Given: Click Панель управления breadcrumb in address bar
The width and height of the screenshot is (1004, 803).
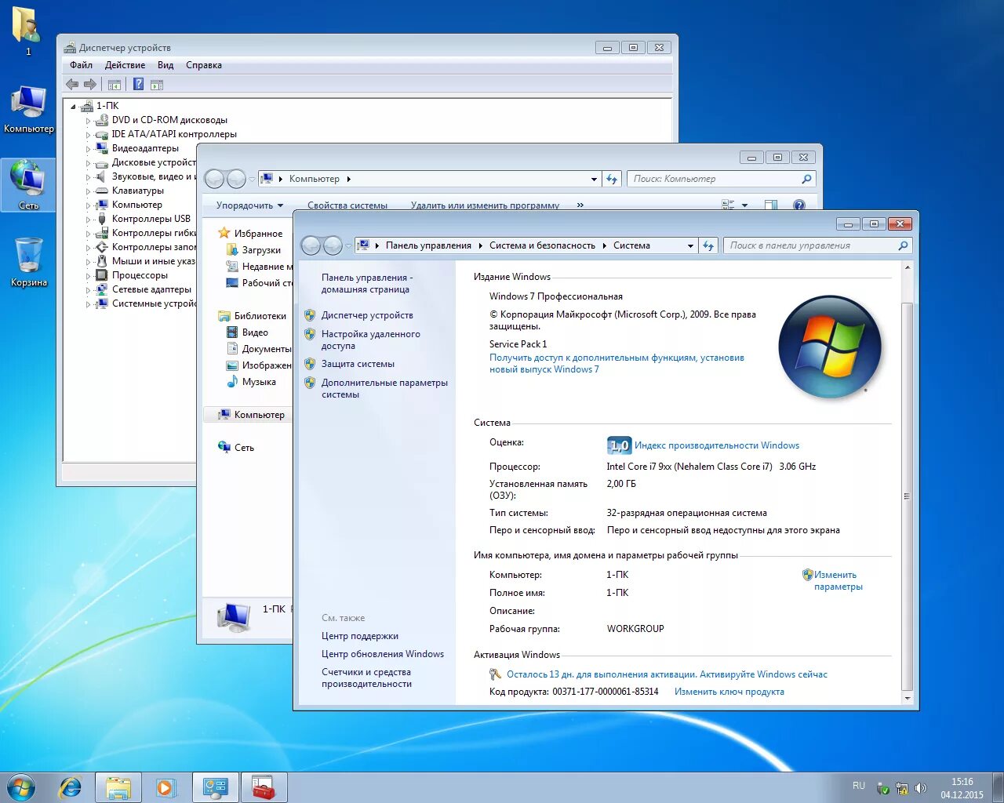Looking at the screenshot, I should (x=428, y=245).
